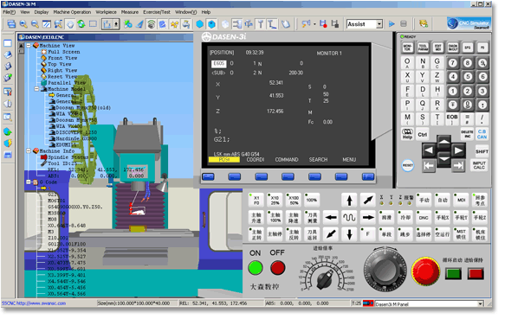
Task: Open the Machine Operation menu
Action: pyautogui.click(x=72, y=12)
